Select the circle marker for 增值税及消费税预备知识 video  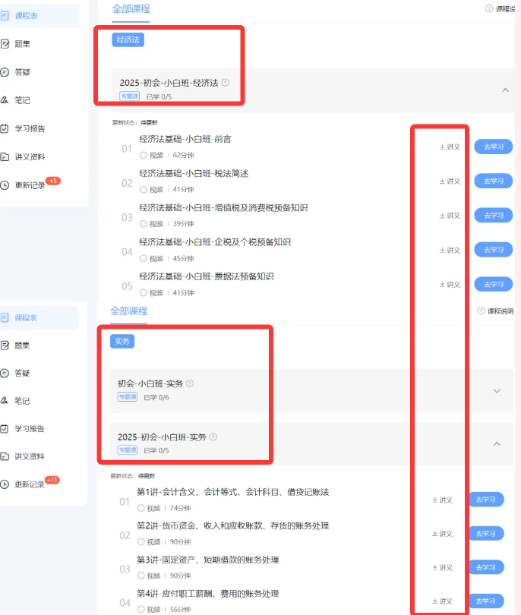coord(142,224)
